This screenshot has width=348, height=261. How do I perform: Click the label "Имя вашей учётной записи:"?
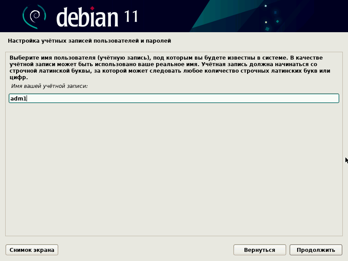point(50,87)
